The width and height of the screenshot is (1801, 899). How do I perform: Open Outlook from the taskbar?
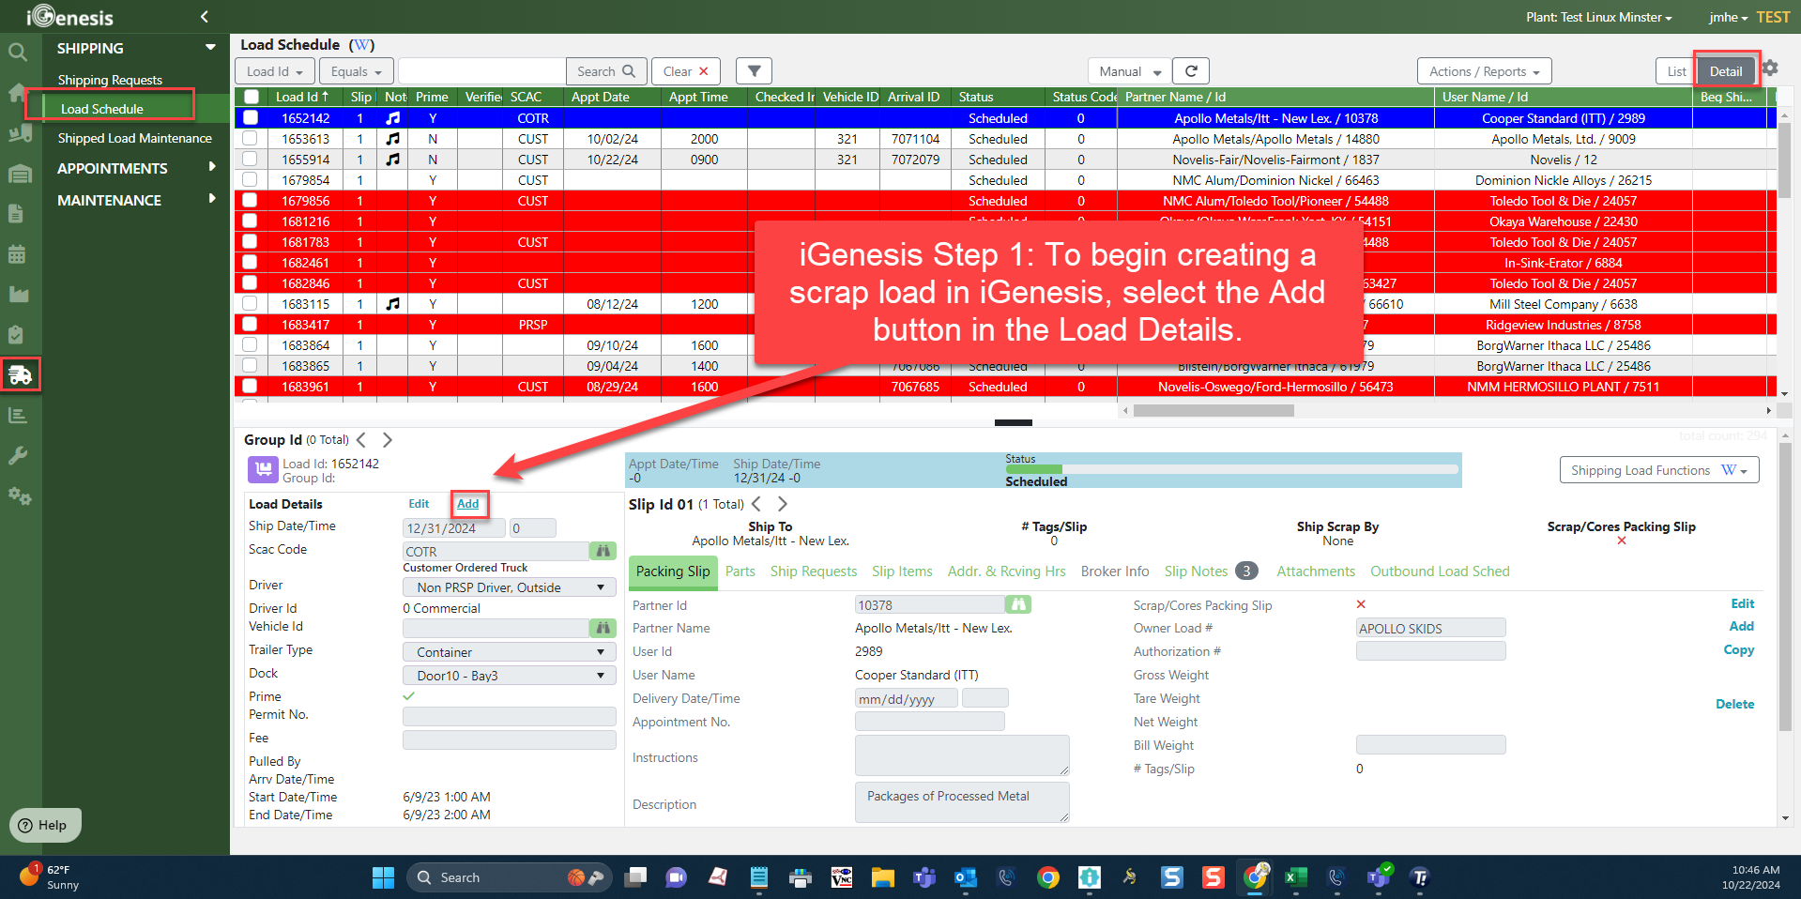click(965, 877)
